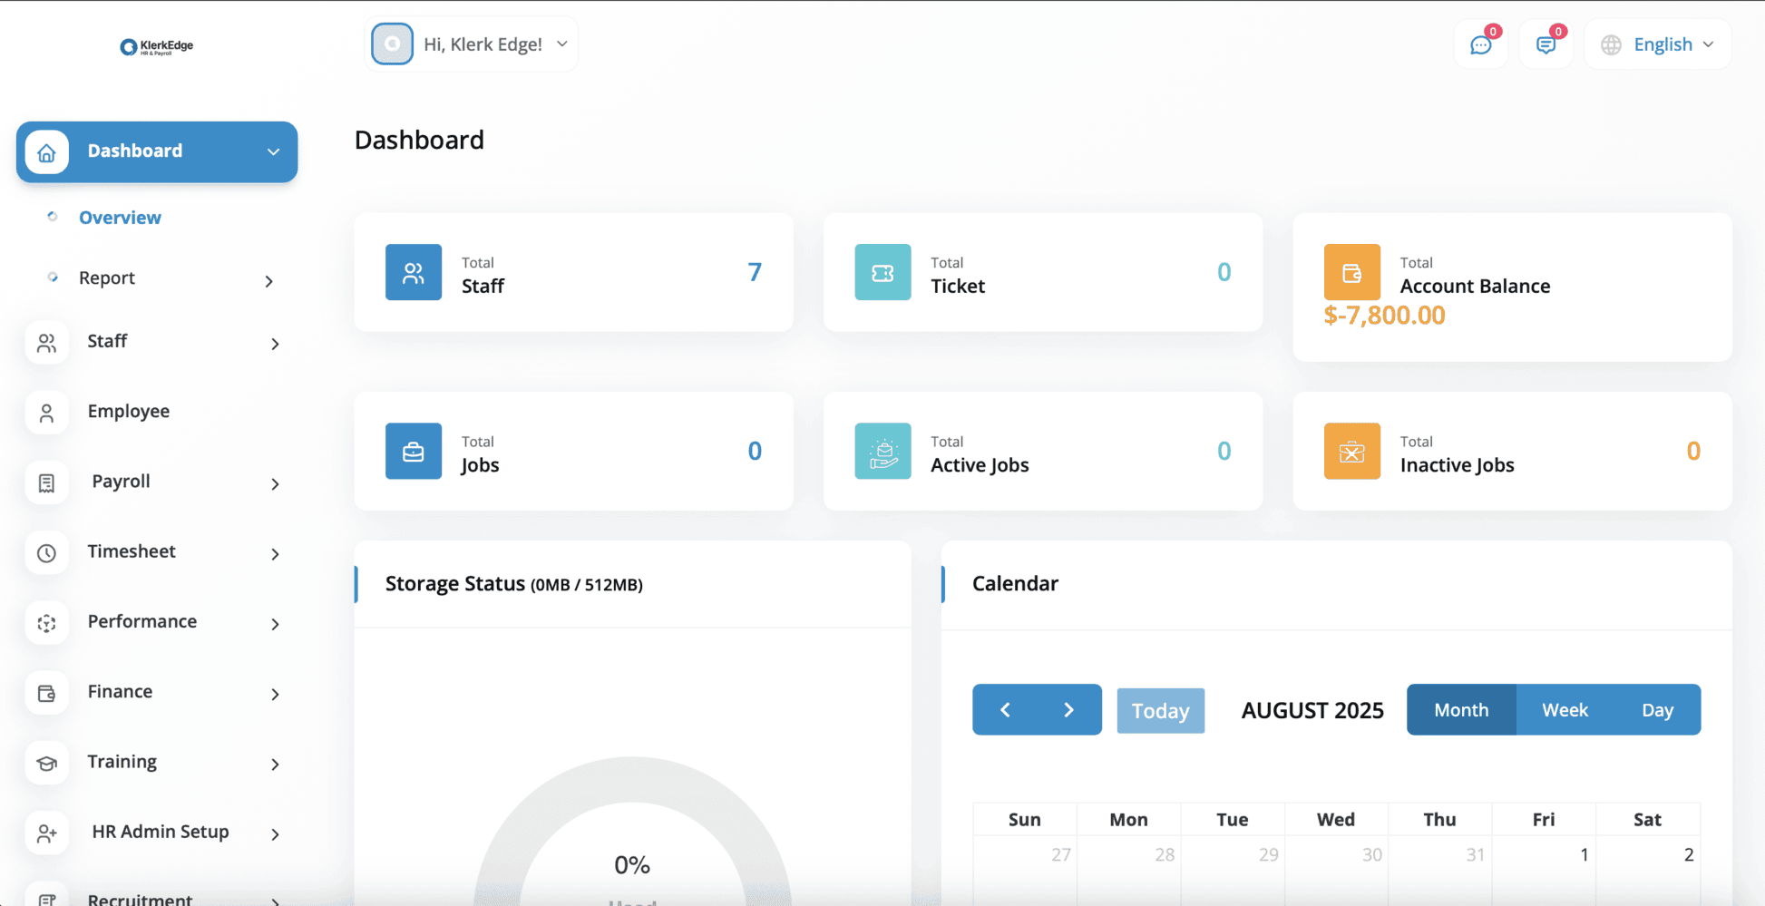The width and height of the screenshot is (1765, 906).
Task: Select Overview under Dashboard
Action: [x=120, y=218]
